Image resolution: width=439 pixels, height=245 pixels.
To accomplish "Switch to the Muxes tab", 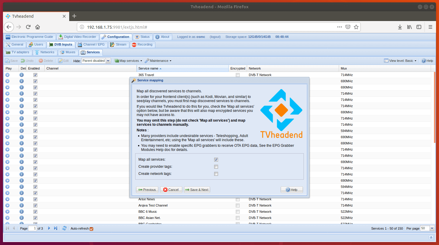I will pyautogui.click(x=68, y=52).
